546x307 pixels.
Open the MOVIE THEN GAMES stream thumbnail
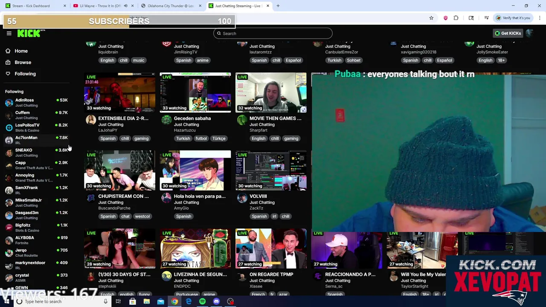pyautogui.click(x=271, y=93)
